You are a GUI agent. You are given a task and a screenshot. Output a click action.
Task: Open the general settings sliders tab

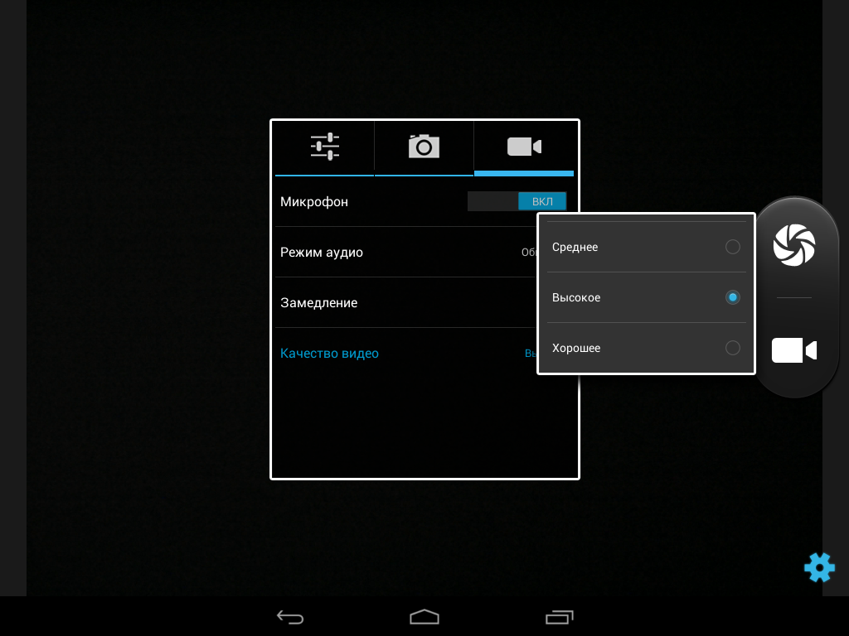[x=324, y=147]
